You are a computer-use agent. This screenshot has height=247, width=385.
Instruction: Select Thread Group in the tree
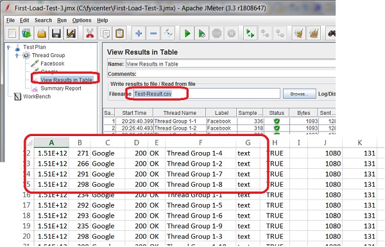(x=48, y=55)
